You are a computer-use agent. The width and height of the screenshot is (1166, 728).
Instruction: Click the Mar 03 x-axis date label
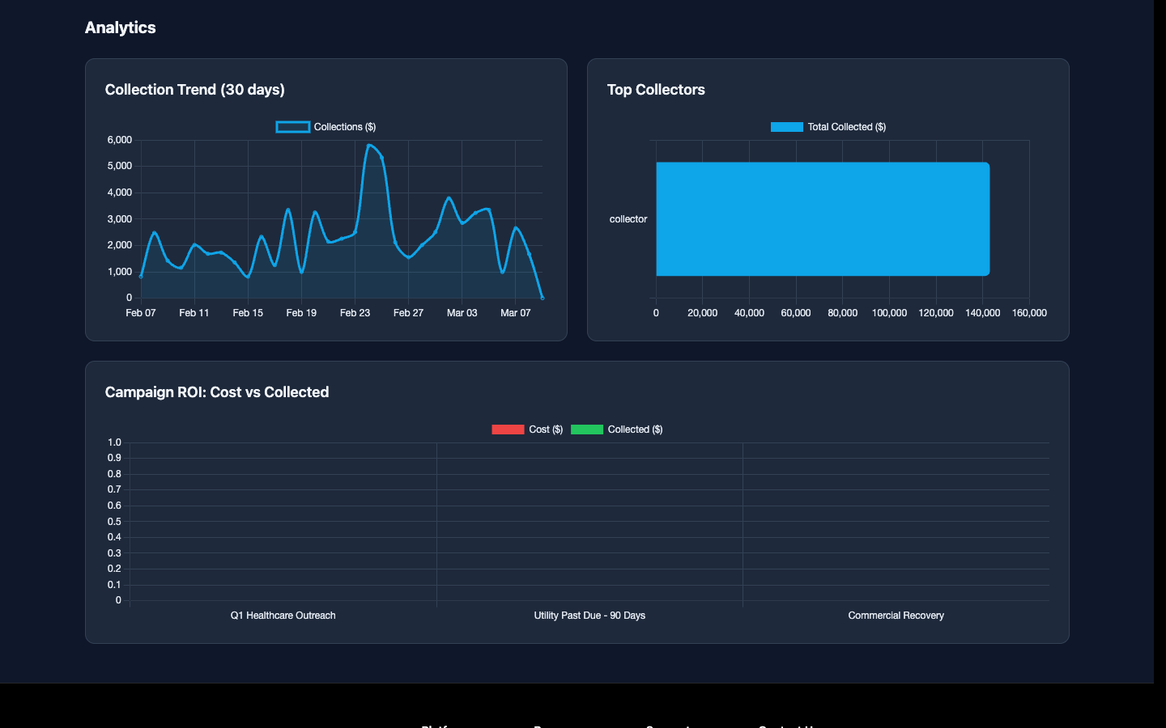462,313
